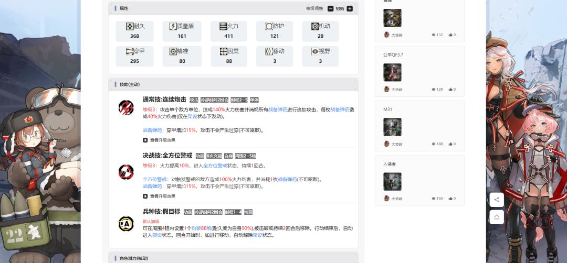The width and height of the screenshot is (567, 263).
Task: Click the 全方位警戒 skill icon
Action: 126,172
